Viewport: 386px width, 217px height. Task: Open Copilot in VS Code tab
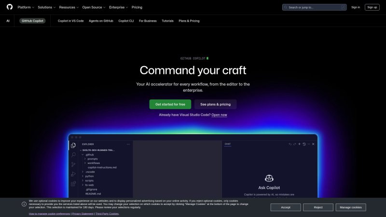tap(70, 21)
